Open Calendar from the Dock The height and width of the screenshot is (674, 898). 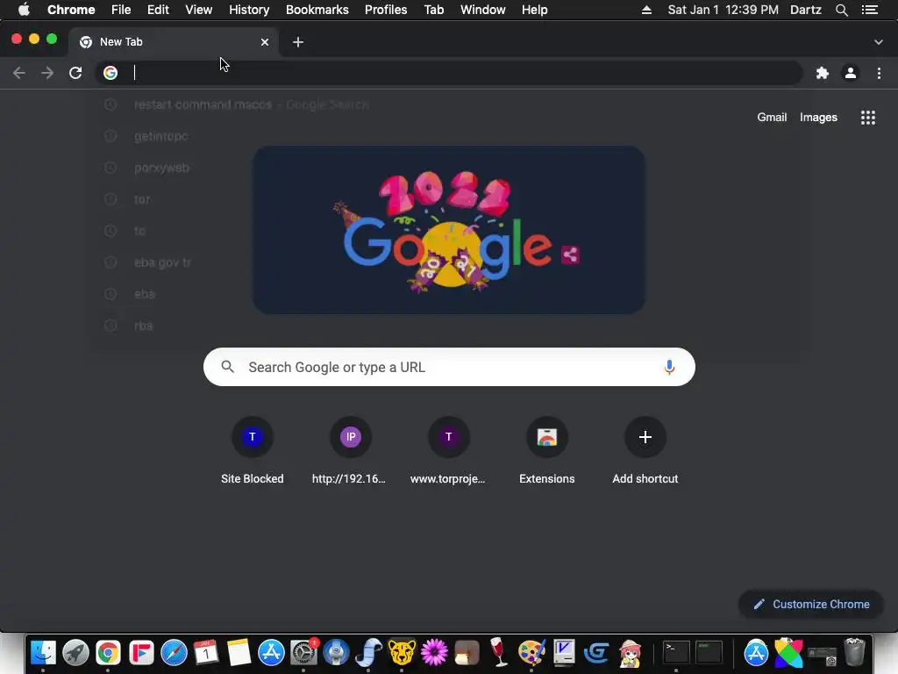point(205,652)
